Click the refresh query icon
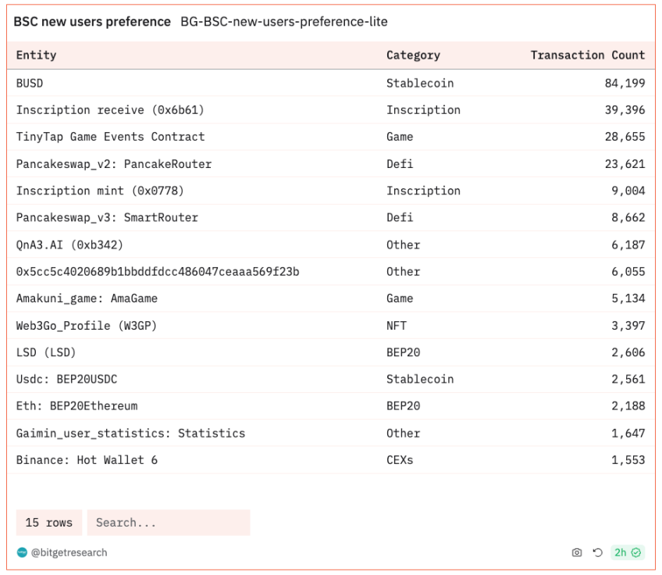The image size is (662, 575). pyautogui.click(x=597, y=552)
